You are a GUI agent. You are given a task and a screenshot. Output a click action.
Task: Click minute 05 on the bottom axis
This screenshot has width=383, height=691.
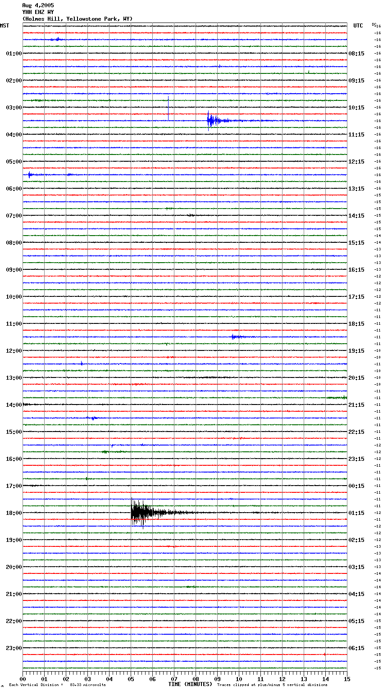(x=131, y=679)
